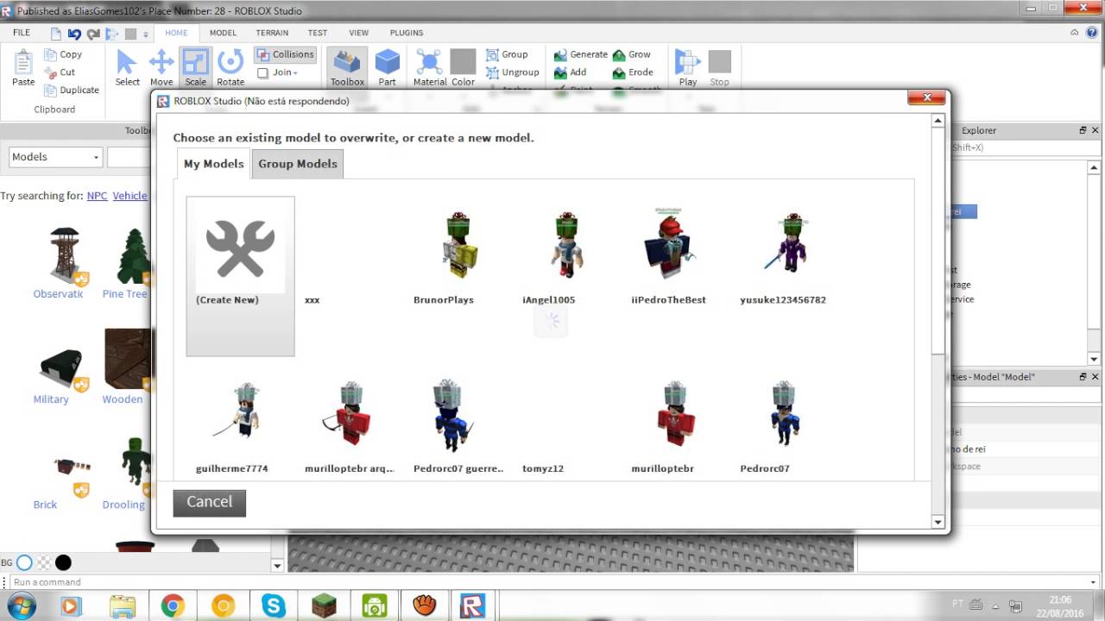
Task: Select the guilherme7774 model thumbnail
Action: point(238,411)
